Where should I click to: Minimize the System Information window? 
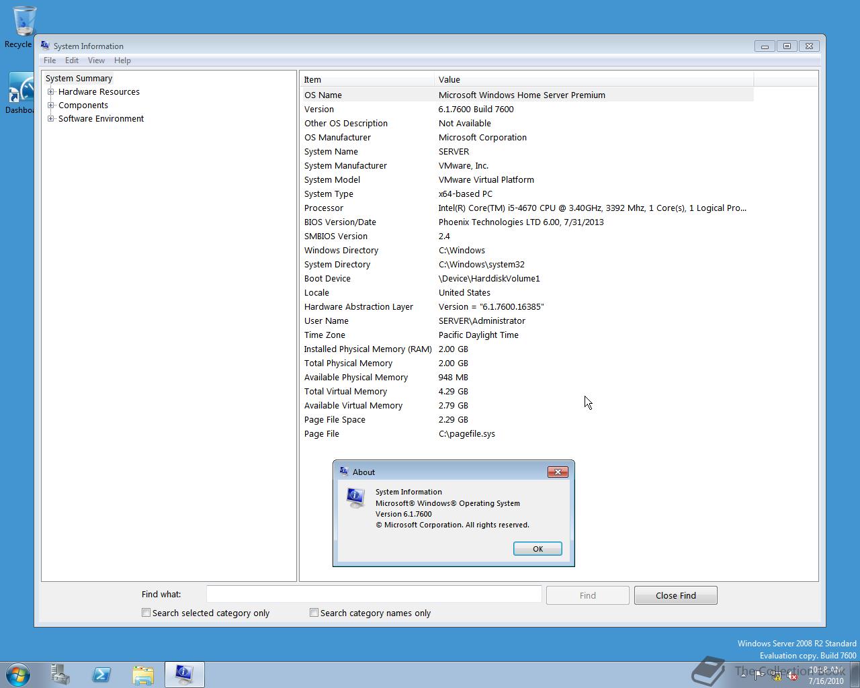[765, 46]
